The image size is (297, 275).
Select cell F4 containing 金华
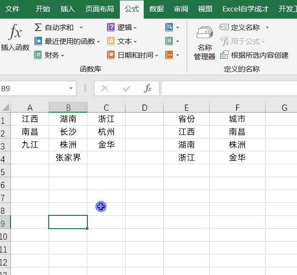tap(237, 158)
